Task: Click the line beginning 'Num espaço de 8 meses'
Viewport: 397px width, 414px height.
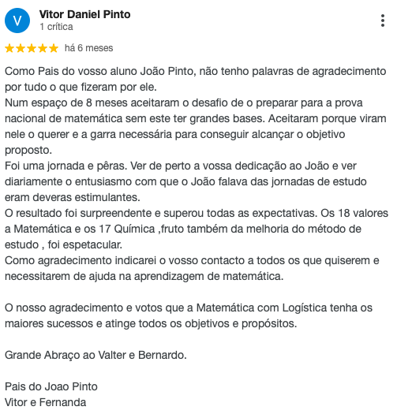Action: (x=184, y=103)
